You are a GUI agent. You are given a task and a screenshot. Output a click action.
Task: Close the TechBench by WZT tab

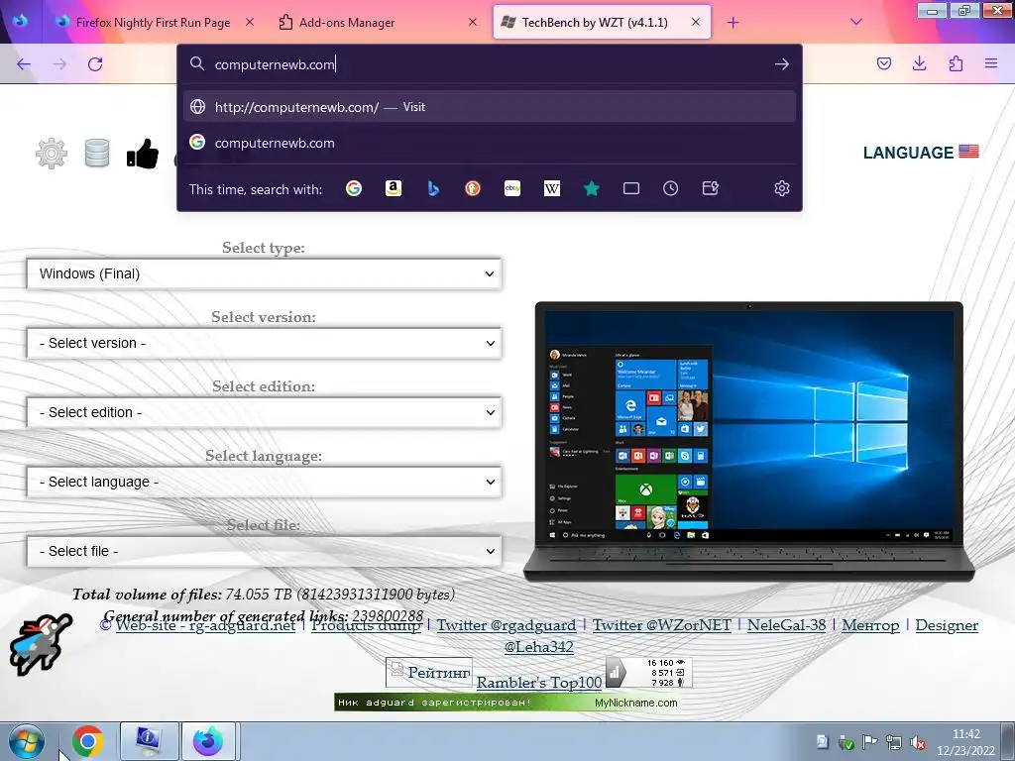tap(695, 22)
